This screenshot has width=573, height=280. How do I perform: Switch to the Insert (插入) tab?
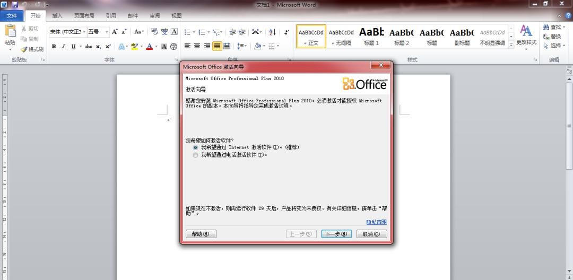[x=57, y=16]
